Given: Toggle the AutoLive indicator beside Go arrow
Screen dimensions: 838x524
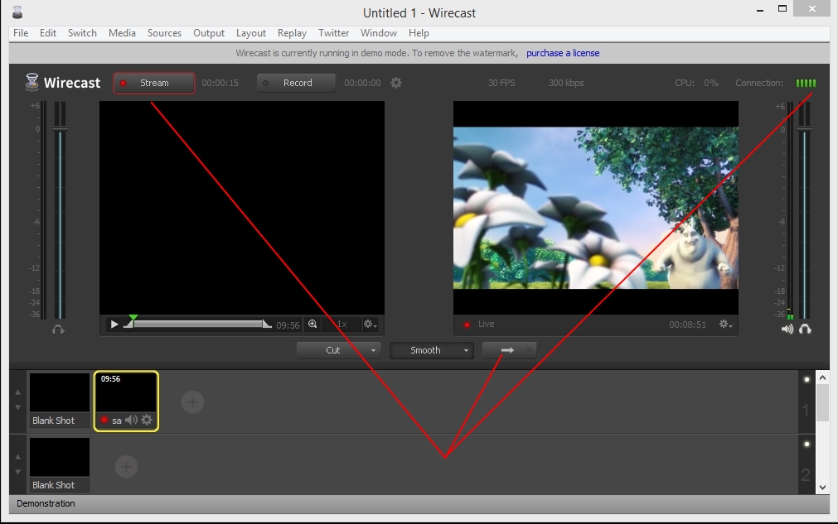Looking at the screenshot, I should pyautogui.click(x=530, y=350).
